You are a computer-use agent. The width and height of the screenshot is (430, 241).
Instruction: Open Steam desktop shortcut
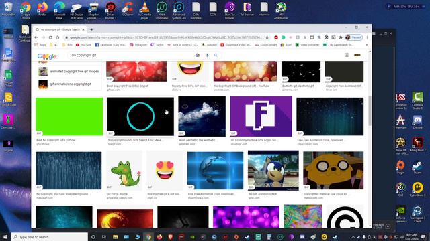point(417,167)
